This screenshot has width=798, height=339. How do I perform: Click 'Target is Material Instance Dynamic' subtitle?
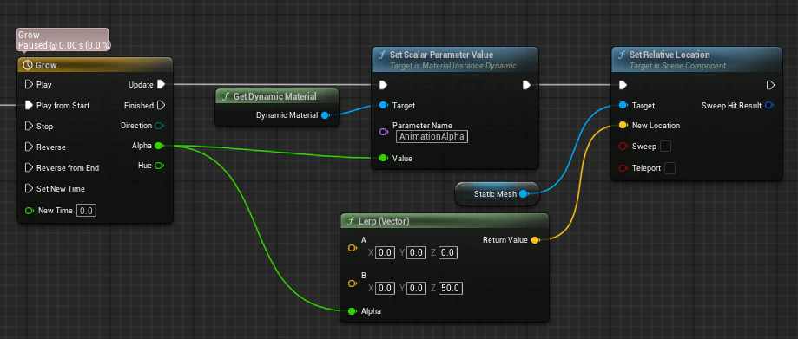[453, 66]
